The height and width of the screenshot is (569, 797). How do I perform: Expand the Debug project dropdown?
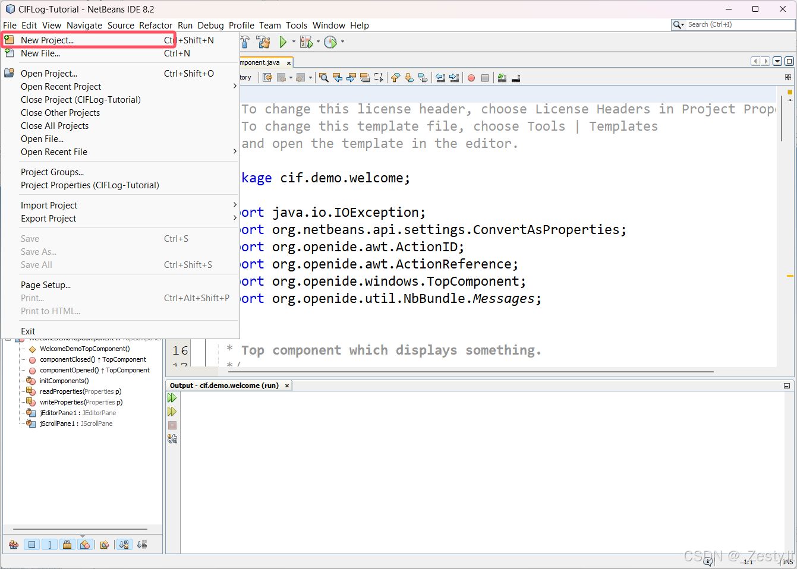pos(319,42)
